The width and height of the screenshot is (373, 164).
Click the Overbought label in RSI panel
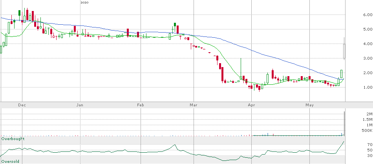13,138
